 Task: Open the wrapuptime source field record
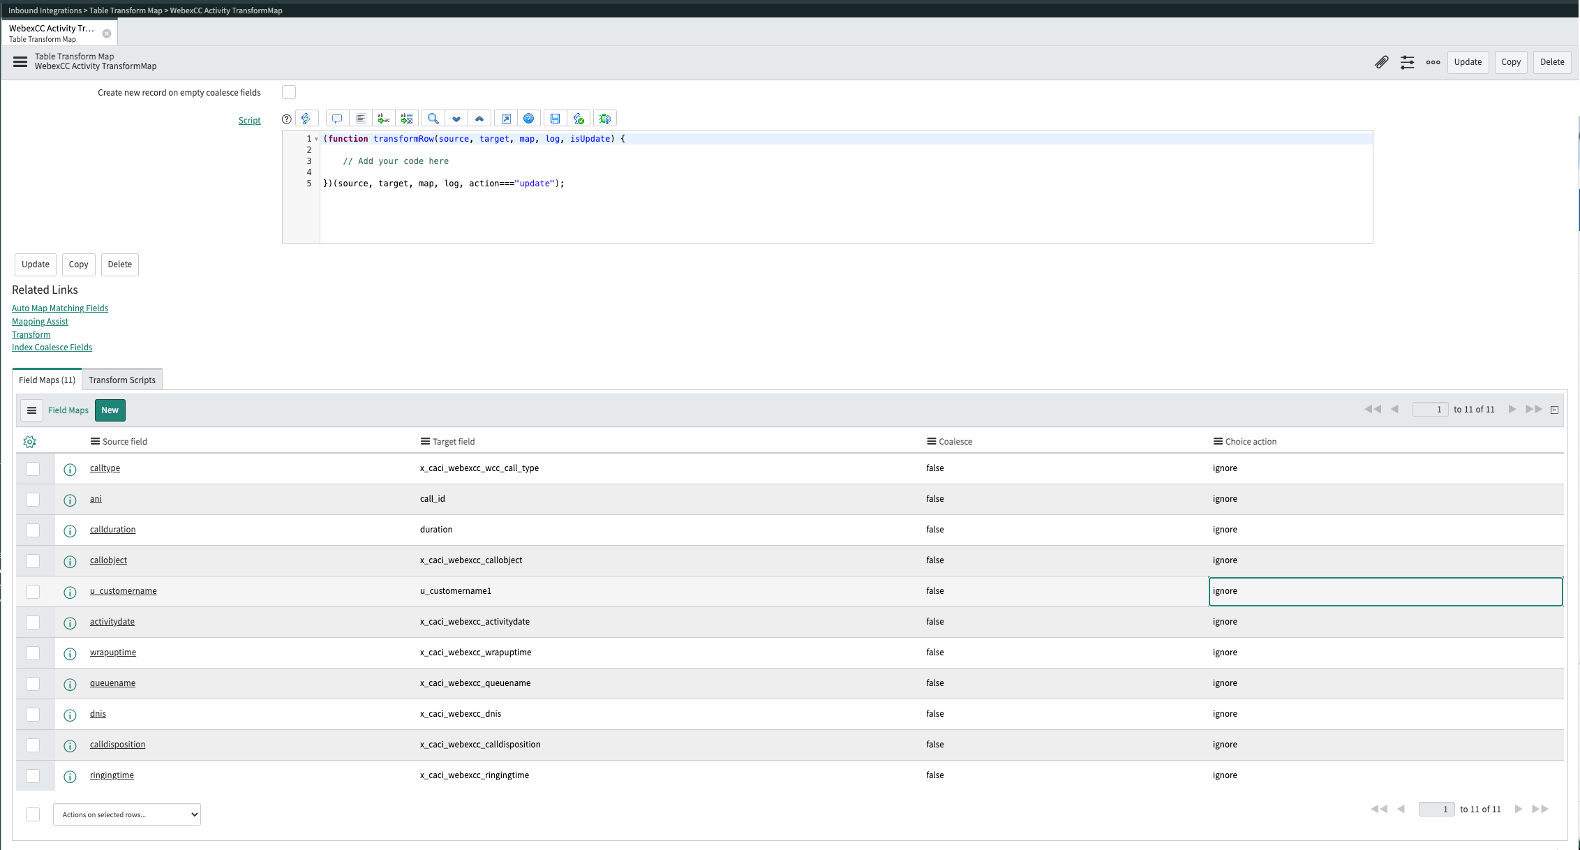tap(113, 653)
